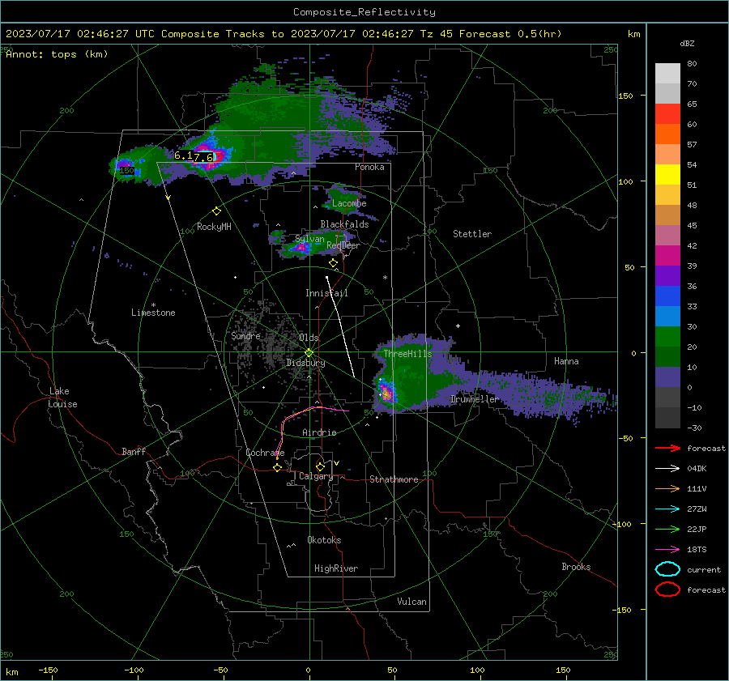Image resolution: width=729 pixels, height=681 pixels.
Task: Click the Calgary city label
Action: coord(316,476)
